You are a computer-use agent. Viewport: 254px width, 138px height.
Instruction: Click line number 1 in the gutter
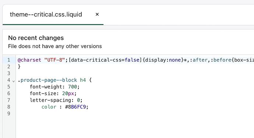point(9,60)
